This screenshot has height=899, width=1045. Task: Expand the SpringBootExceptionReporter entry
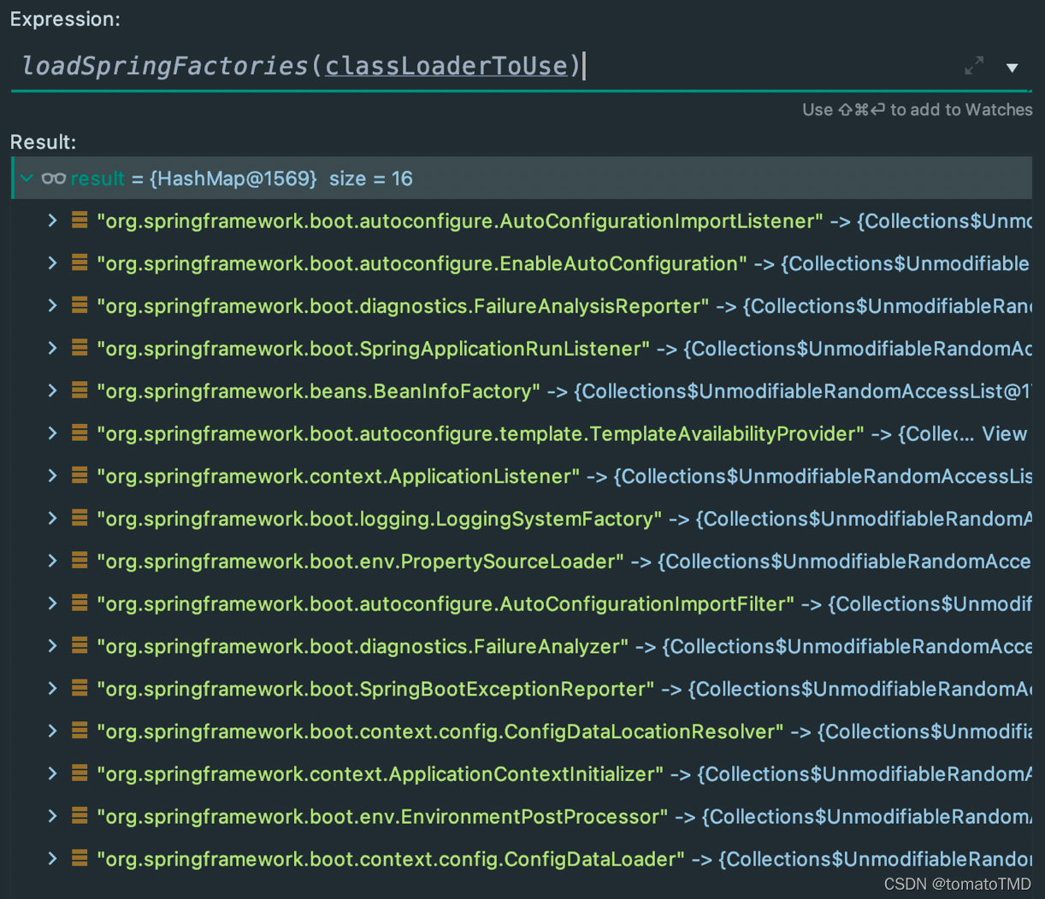point(52,689)
